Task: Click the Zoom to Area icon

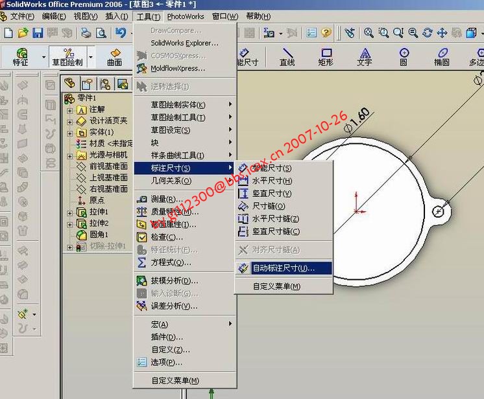Action: pyautogui.click(x=383, y=32)
